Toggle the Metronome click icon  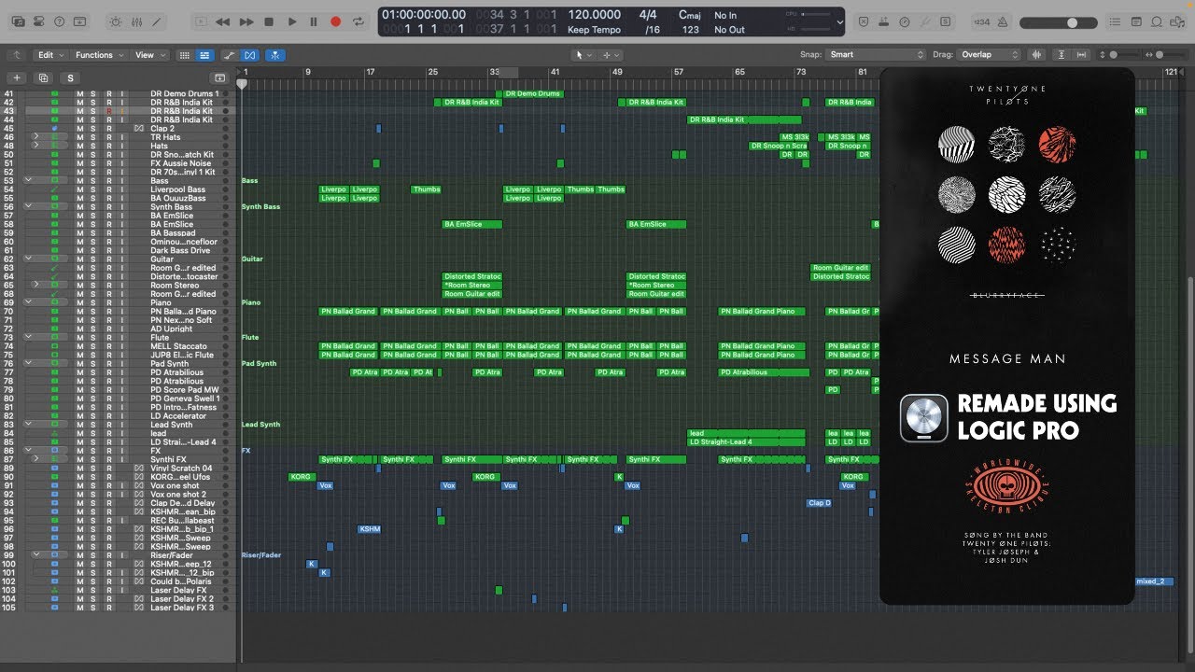click(x=1004, y=21)
